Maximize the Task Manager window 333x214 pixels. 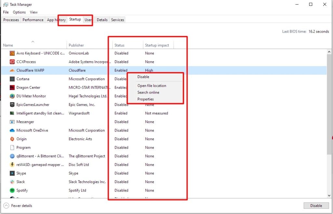[x=311, y=5]
